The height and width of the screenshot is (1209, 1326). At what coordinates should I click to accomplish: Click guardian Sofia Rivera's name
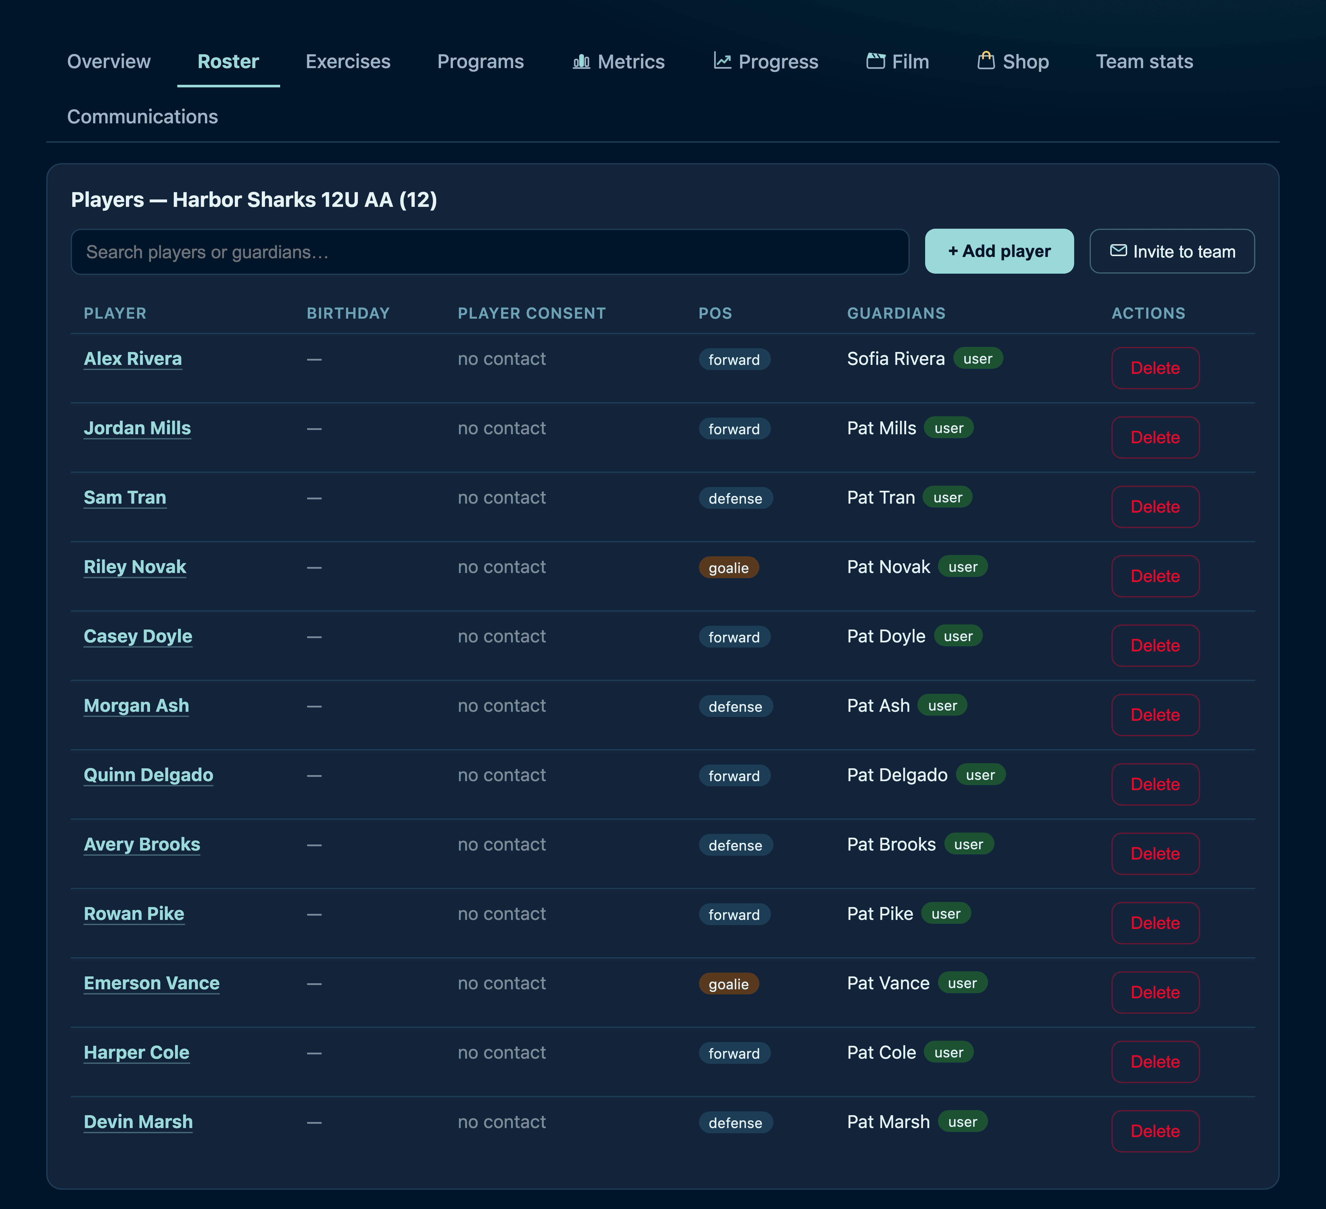896,359
